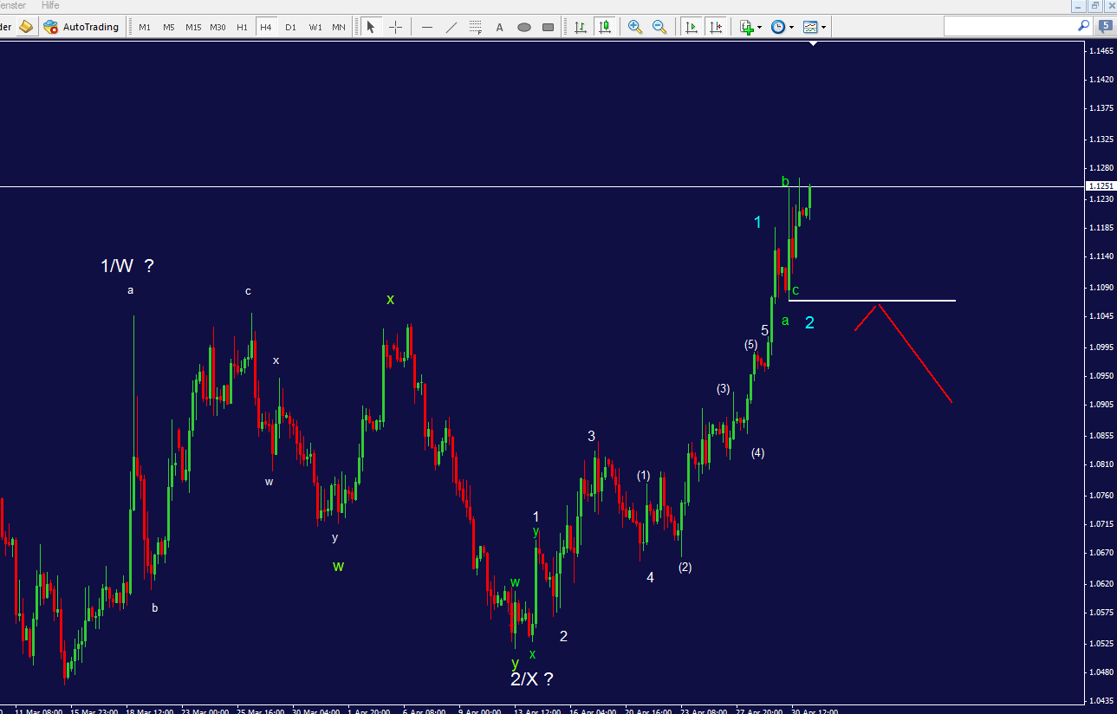1117x714 pixels.
Task: Switch to bar chart mode
Action: coord(581,27)
